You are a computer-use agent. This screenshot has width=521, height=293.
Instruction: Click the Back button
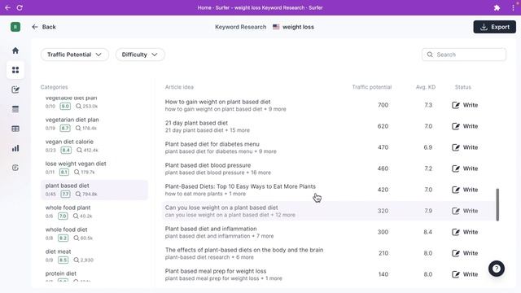(44, 27)
